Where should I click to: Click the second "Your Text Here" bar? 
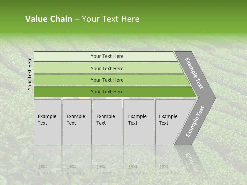click(107, 68)
